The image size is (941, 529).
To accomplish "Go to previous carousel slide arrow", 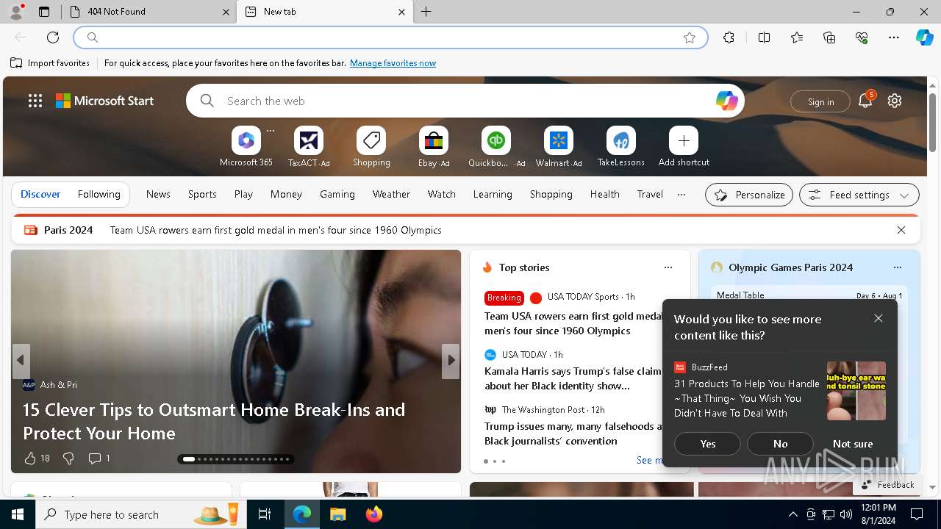I will click(x=21, y=361).
